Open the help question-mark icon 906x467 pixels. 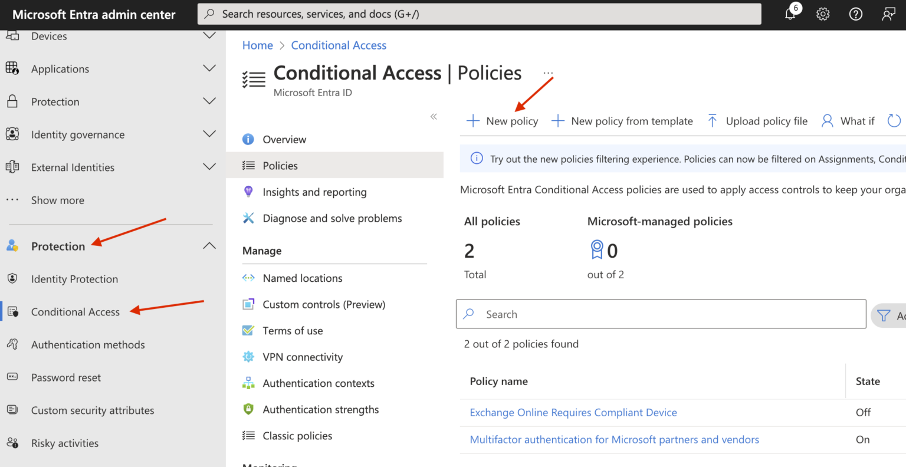856,14
